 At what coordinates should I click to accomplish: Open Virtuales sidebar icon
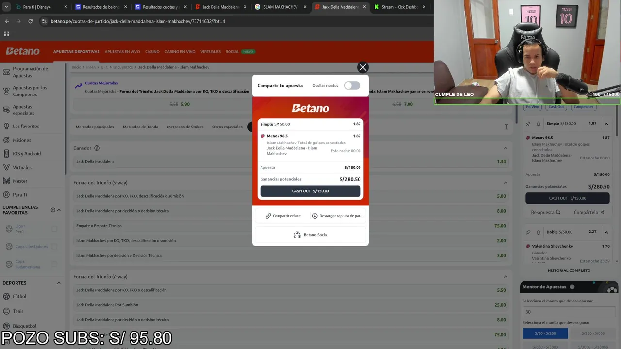pos(6,167)
